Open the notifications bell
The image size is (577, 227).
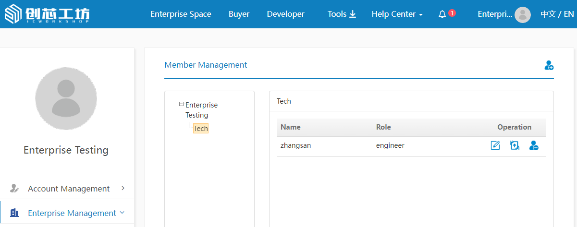point(442,14)
